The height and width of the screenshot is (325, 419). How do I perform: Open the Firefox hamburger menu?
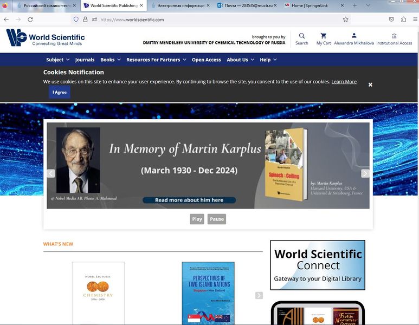pyautogui.click(x=413, y=19)
